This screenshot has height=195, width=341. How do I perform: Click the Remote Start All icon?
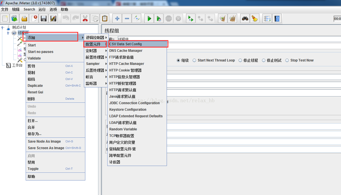click(x=191, y=19)
